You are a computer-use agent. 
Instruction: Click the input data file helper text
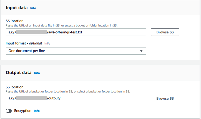(x=62, y=25)
